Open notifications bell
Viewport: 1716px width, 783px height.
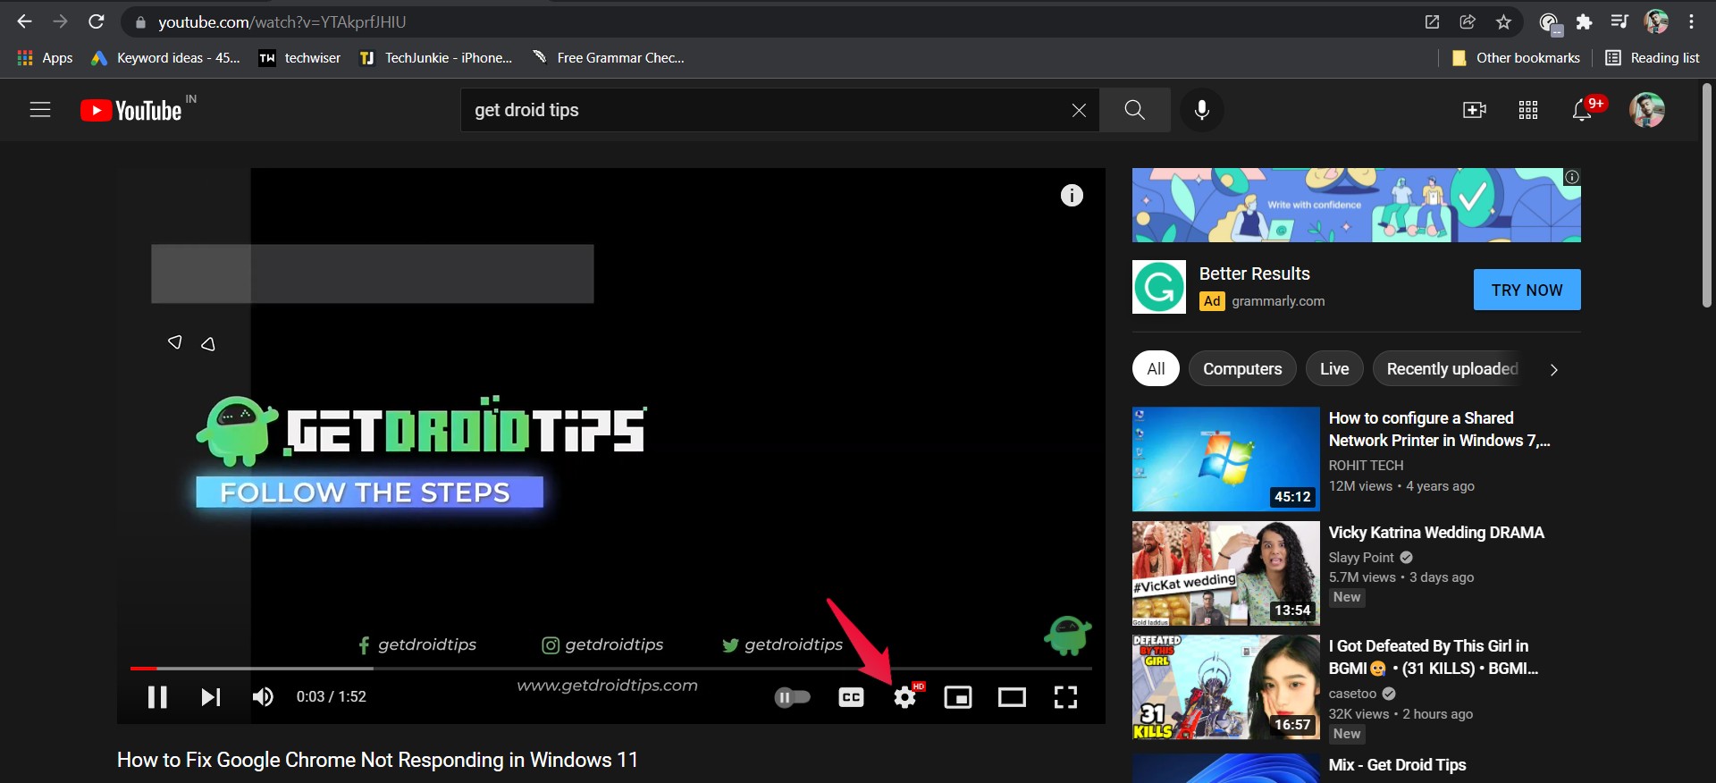(1583, 110)
